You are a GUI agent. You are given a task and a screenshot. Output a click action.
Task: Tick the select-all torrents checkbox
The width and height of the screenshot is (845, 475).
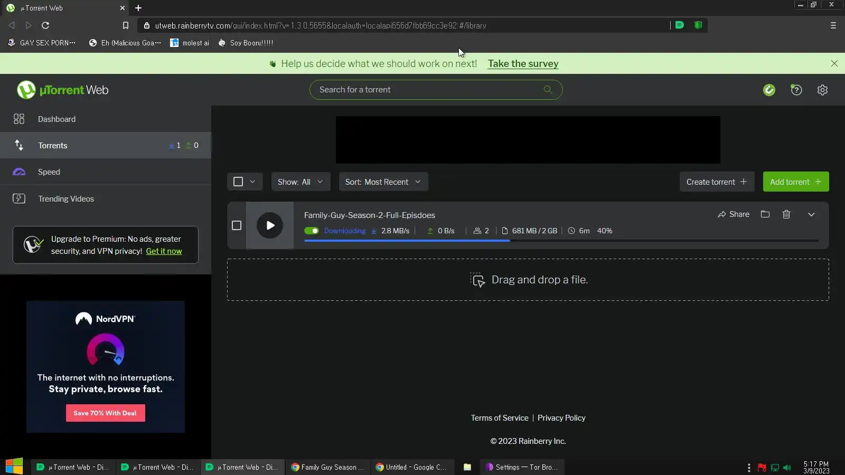238,182
